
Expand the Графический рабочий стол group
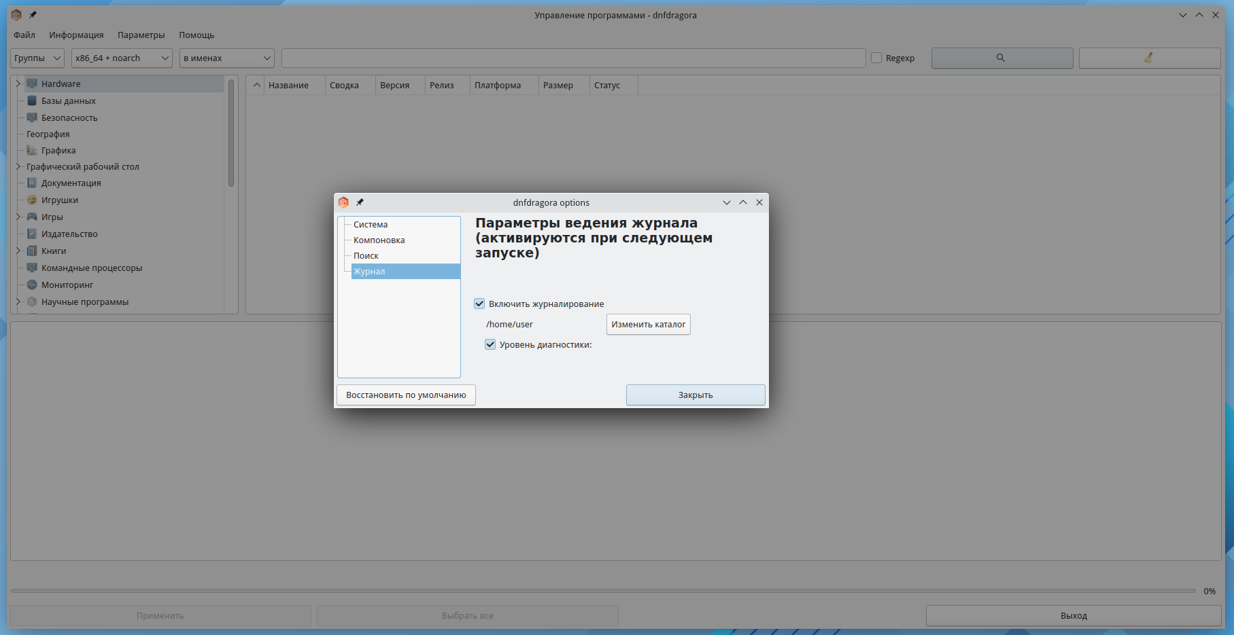tap(18, 166)
